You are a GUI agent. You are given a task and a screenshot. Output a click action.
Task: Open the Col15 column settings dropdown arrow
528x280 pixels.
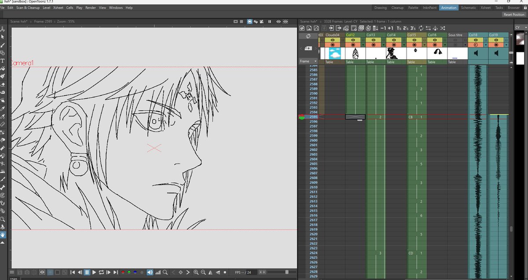pyautogui.click(x=424, y=44)
